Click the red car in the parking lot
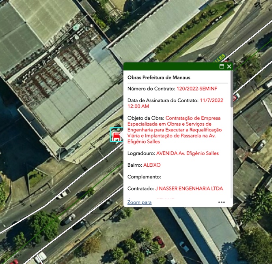 pos(159,241)
